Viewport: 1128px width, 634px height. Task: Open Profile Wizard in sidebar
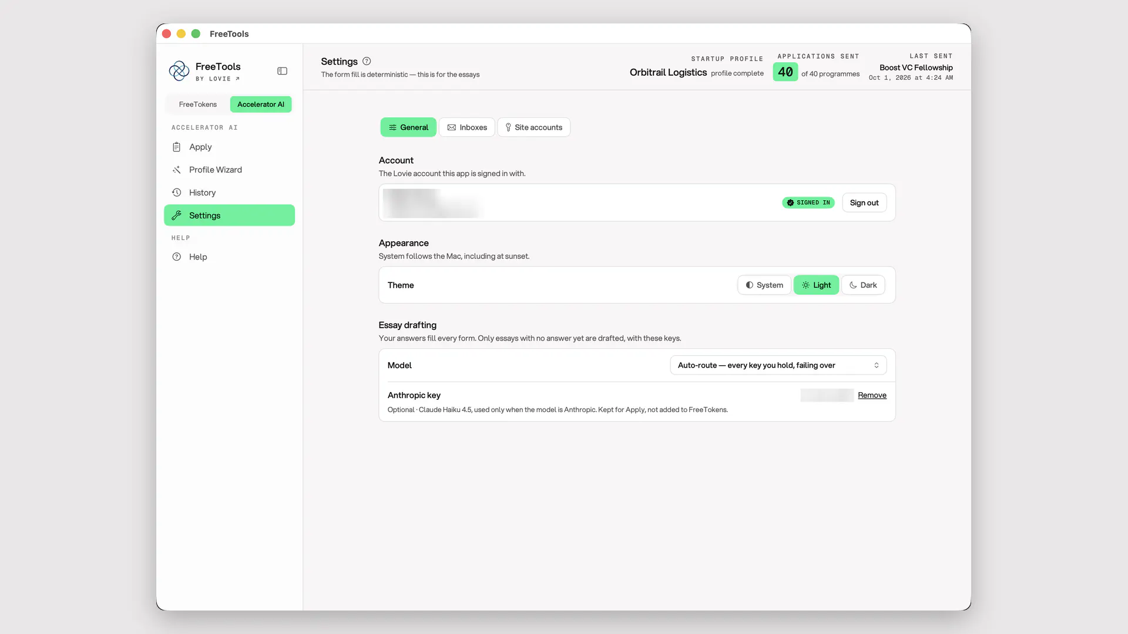pos(229,170)
